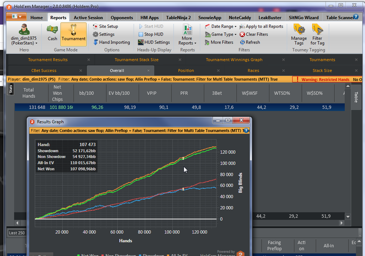Viewport: 365px width, 256px height.
Task: Refresh the report
Action: coord(250,42)
